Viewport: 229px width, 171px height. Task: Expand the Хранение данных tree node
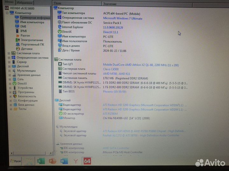click(10, 75)
